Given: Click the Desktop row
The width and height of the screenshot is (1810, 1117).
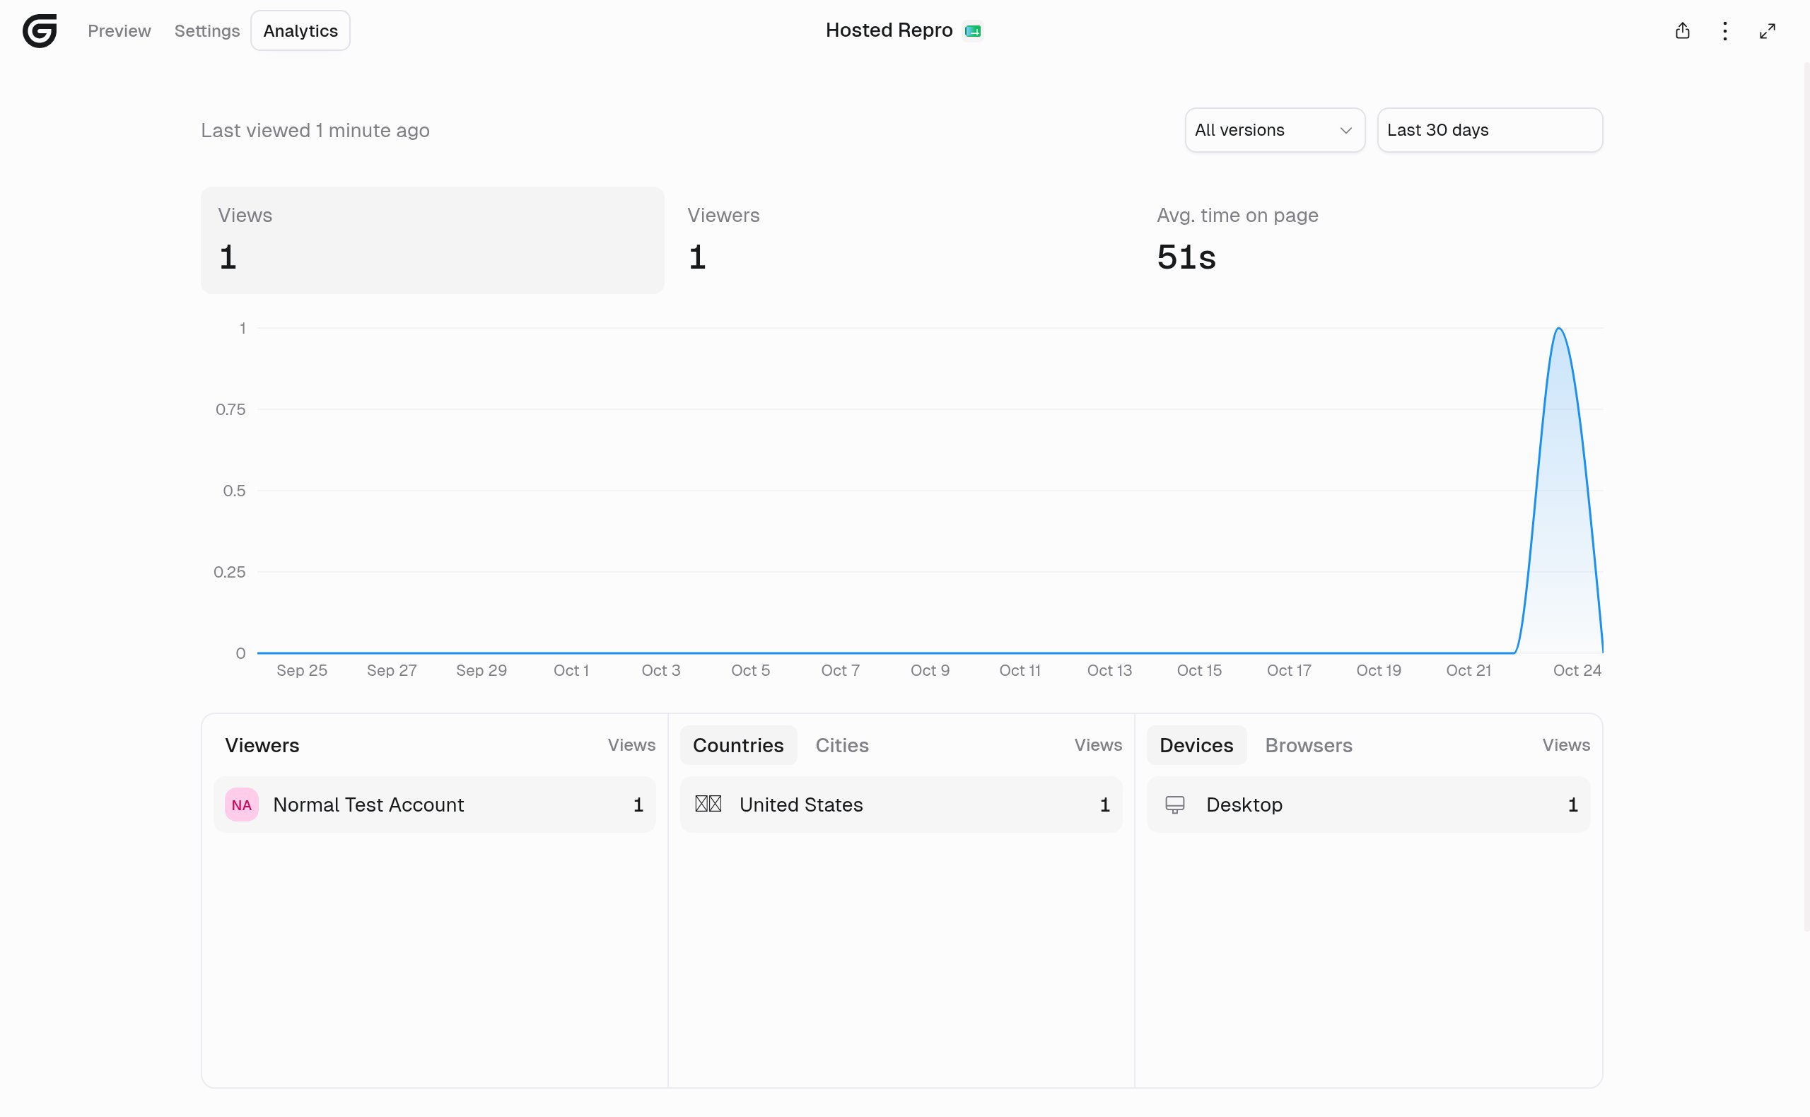Looking at the screenshot, I should pos(1368,805).
